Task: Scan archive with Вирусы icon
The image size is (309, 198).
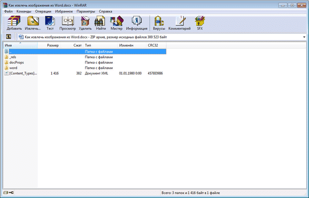Action: tap(159, 21)
